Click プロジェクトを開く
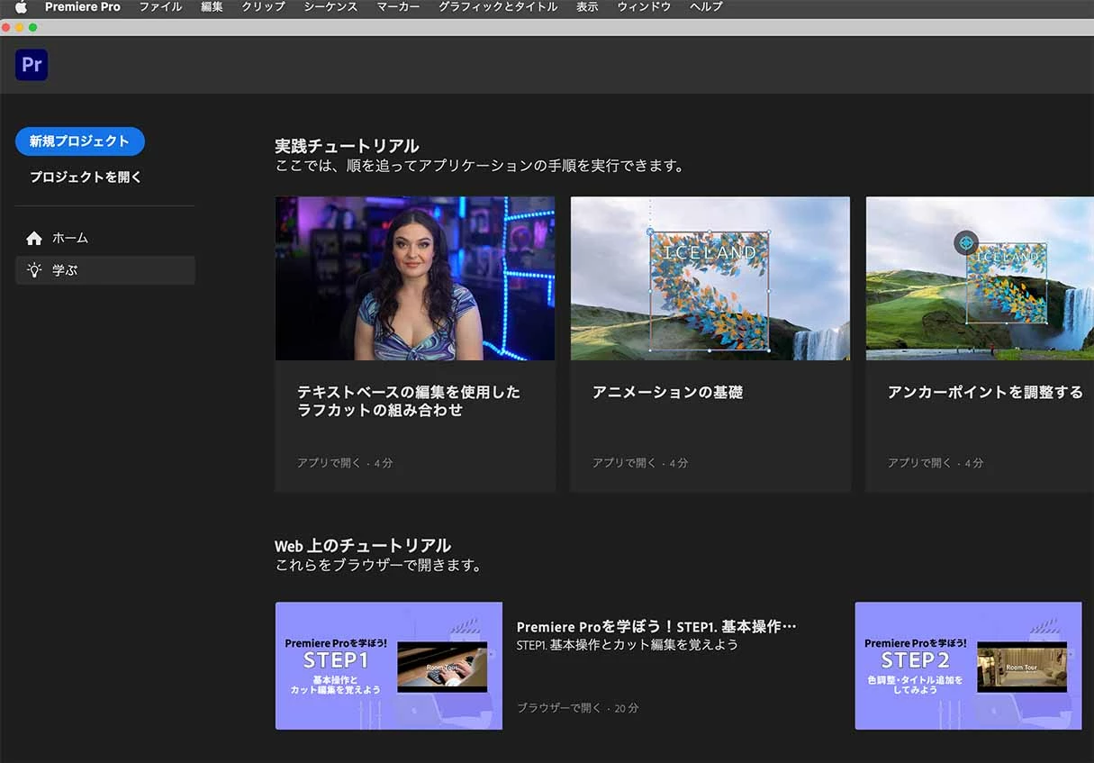 [x=86, y=177]
